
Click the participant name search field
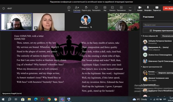[158, 25]
